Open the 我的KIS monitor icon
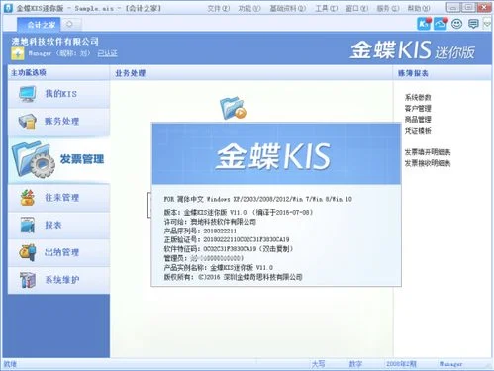Viewport: 494px width, 371px height. tap(28, 94)
